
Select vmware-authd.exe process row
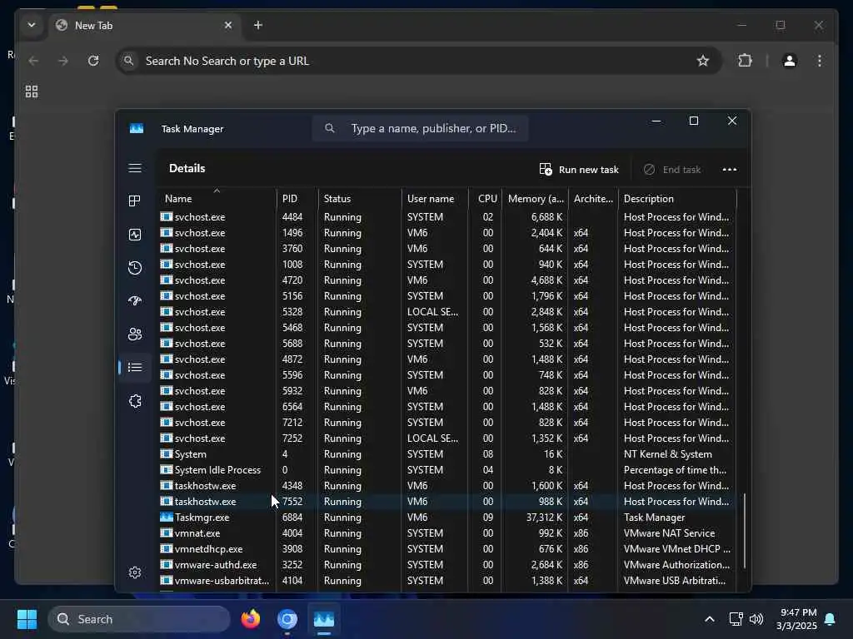(x=447, y=565)
